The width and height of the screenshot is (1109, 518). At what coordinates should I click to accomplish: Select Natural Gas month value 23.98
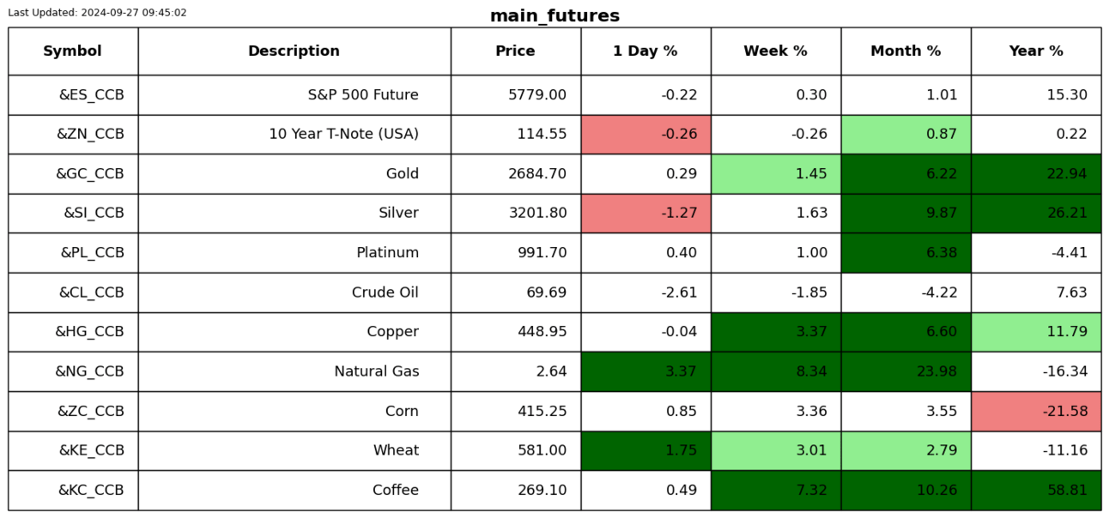906,371
